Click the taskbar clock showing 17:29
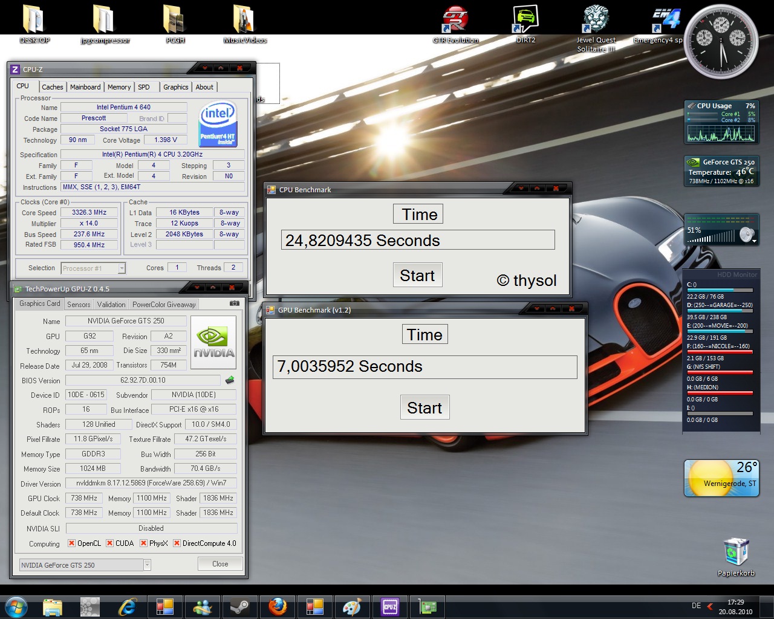This screenshot has width=774, height=619. (x=735, y=607)
